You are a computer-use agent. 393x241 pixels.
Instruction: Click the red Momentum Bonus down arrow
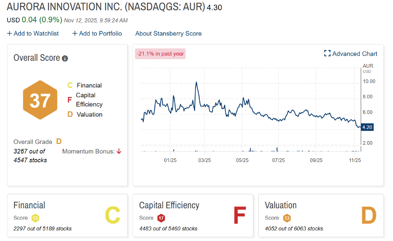point(119,151)
